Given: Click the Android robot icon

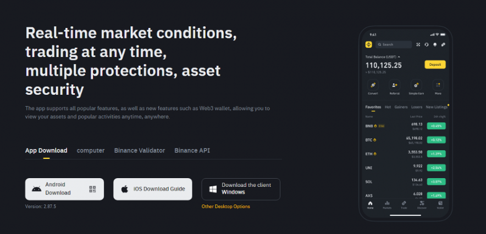Looking at the screenshot, I should (36, 189).
